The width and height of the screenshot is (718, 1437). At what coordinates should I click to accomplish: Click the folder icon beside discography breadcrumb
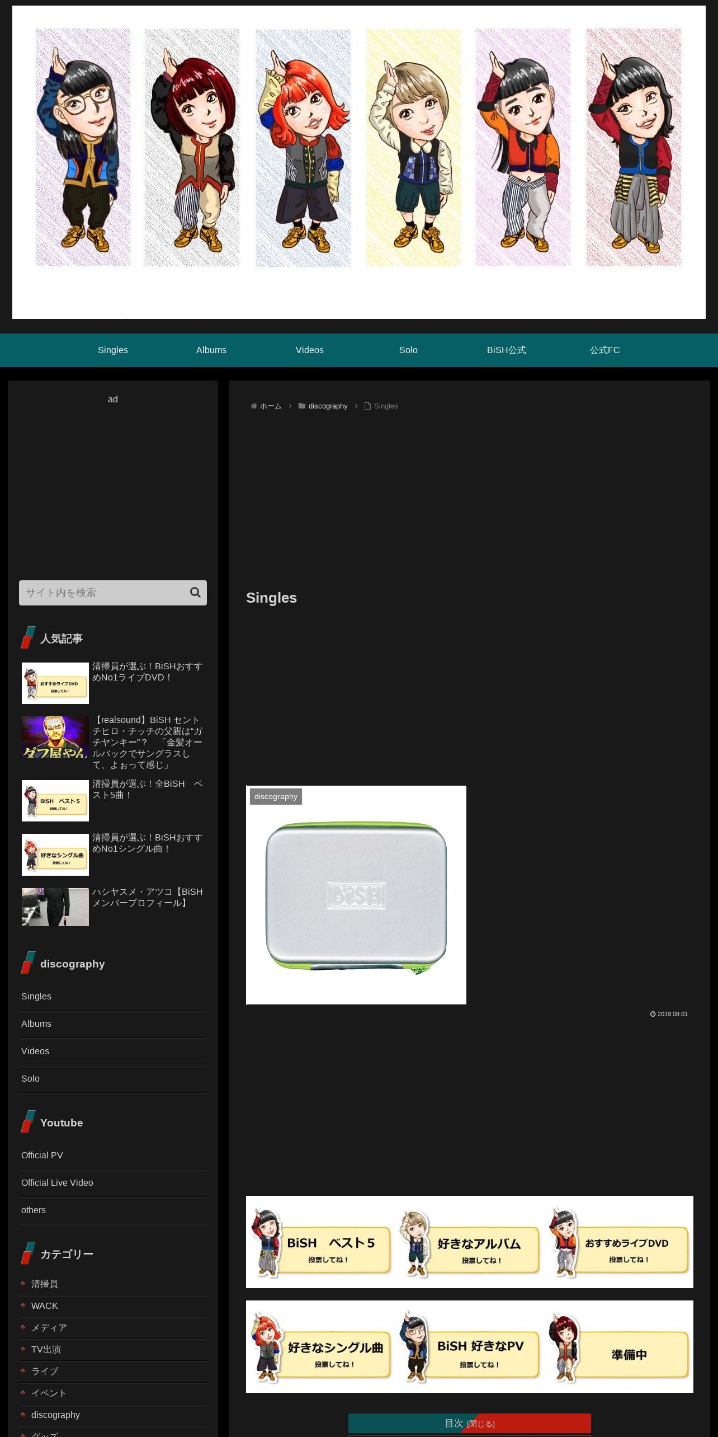tap(302, 406)
